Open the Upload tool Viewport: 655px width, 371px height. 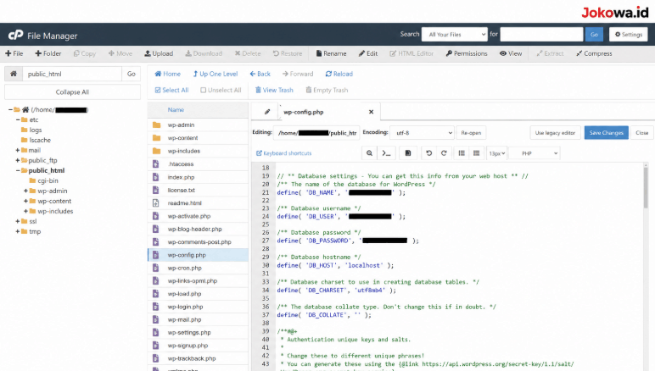(x=159, y=53)
